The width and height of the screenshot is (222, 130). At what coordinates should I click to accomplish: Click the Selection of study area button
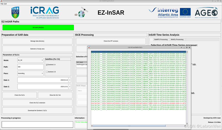click(37, 49)
